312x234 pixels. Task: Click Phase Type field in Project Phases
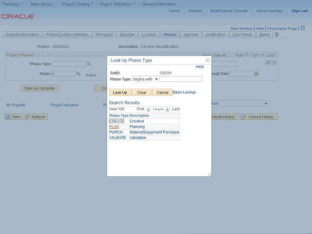click(x=69, y=64)
